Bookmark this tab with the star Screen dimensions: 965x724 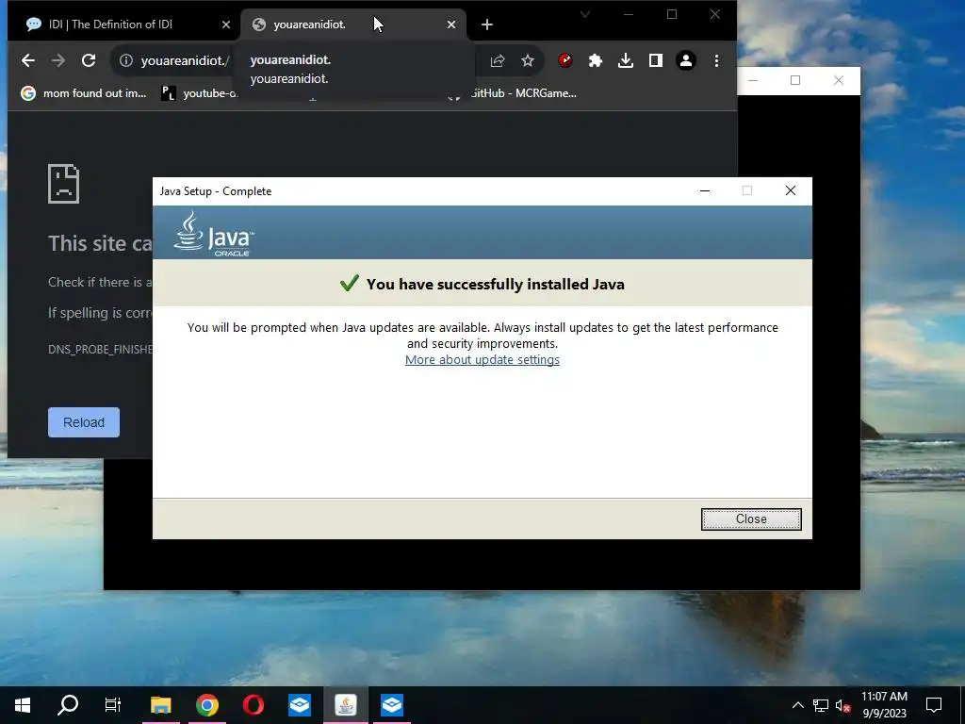point(528,60)
